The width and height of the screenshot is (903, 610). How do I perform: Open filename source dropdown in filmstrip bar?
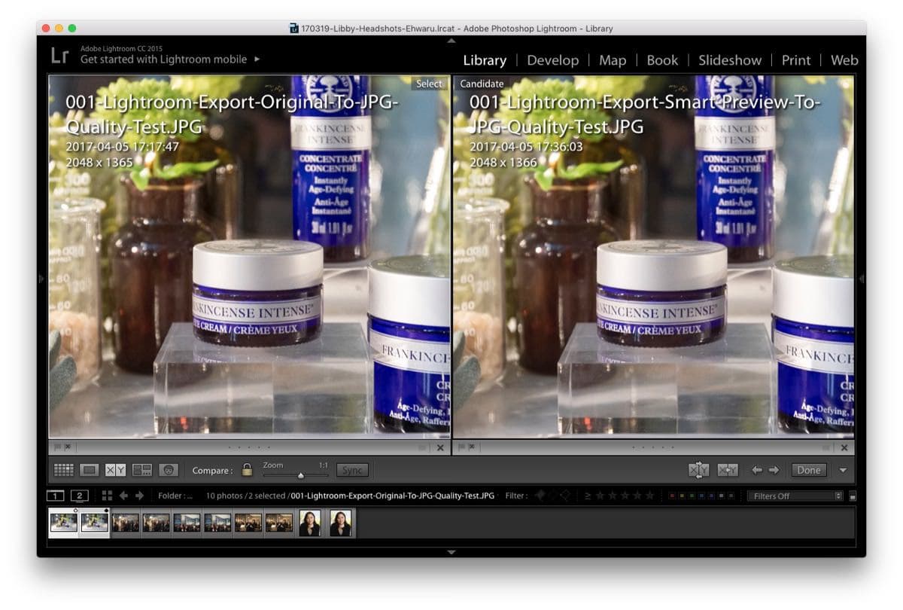click(394, 496)
